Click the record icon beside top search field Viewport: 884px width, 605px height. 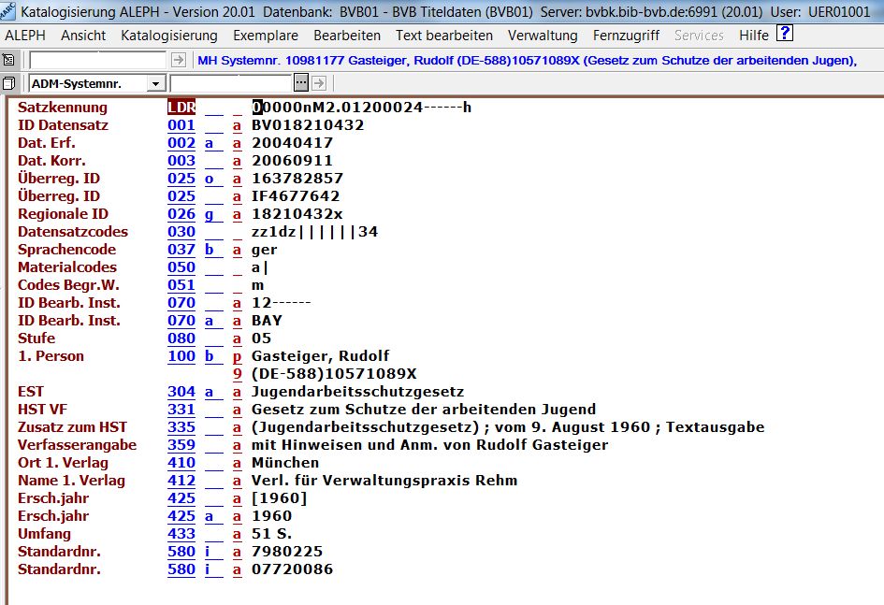(x=9, y=60)
